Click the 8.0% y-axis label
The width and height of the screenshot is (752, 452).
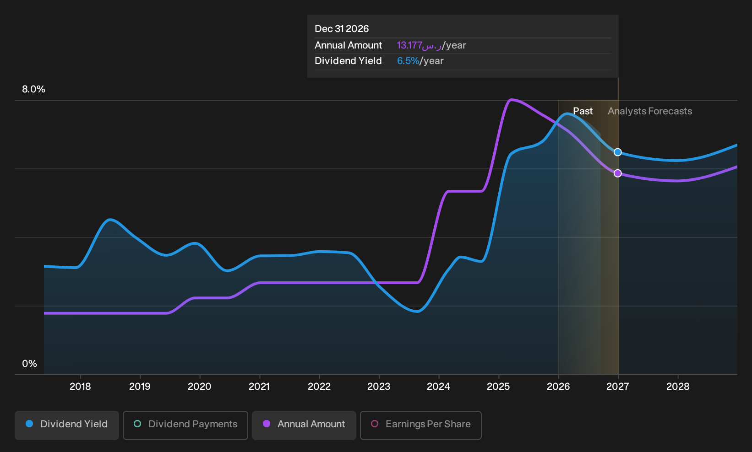pyautogui.click(x=33, y=89)
